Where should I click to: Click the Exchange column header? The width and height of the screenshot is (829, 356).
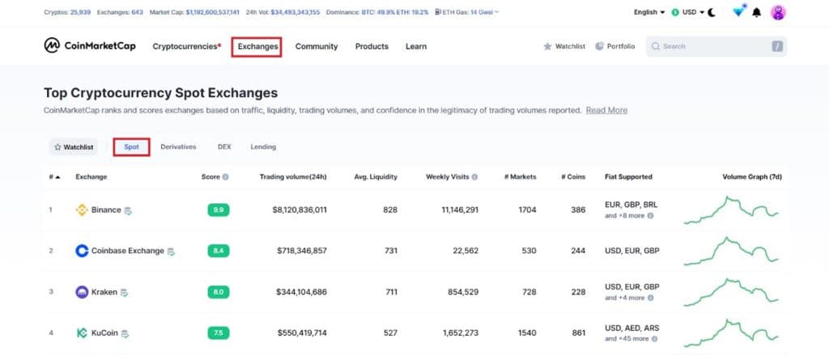pyautogui.click(x=91, y=177)
